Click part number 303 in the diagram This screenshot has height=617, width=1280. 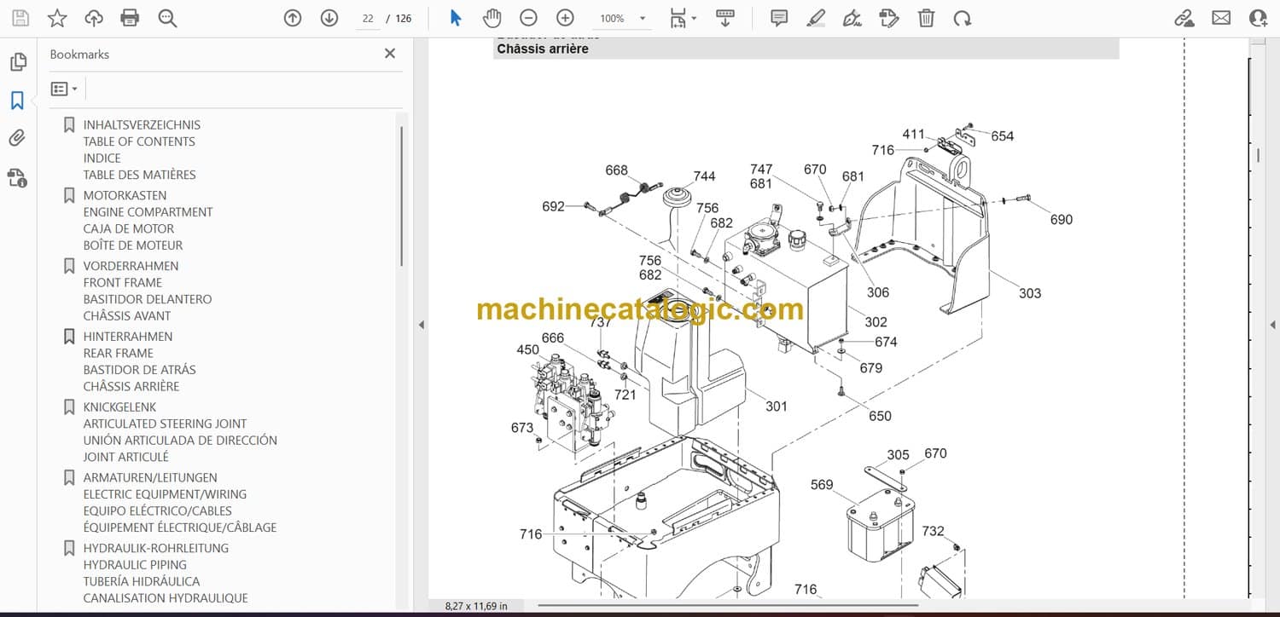1030,293
